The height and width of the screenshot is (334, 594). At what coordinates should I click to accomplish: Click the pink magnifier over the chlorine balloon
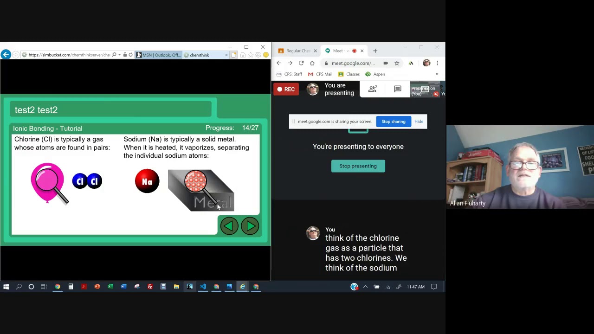50,183
